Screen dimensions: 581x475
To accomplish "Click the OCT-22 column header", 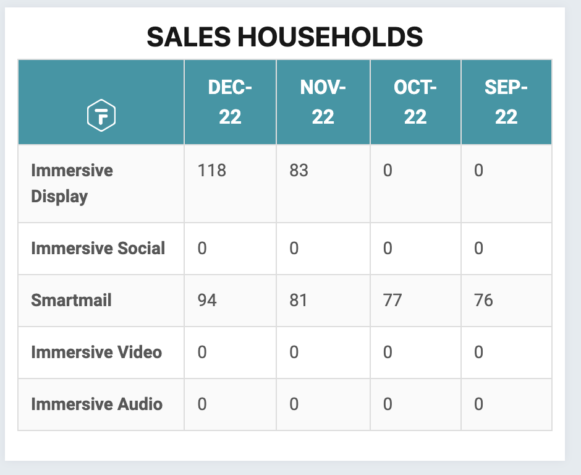I will (x=415, y=102).
